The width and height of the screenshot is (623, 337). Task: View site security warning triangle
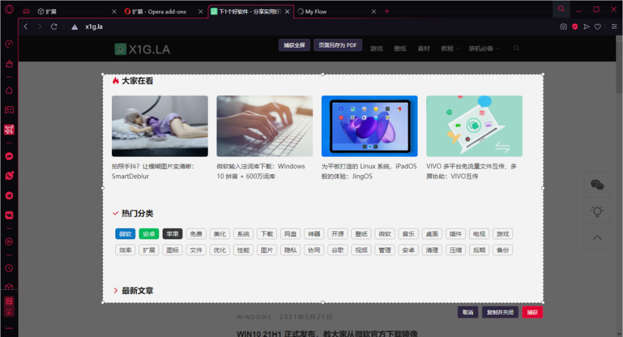coord(74,27)
